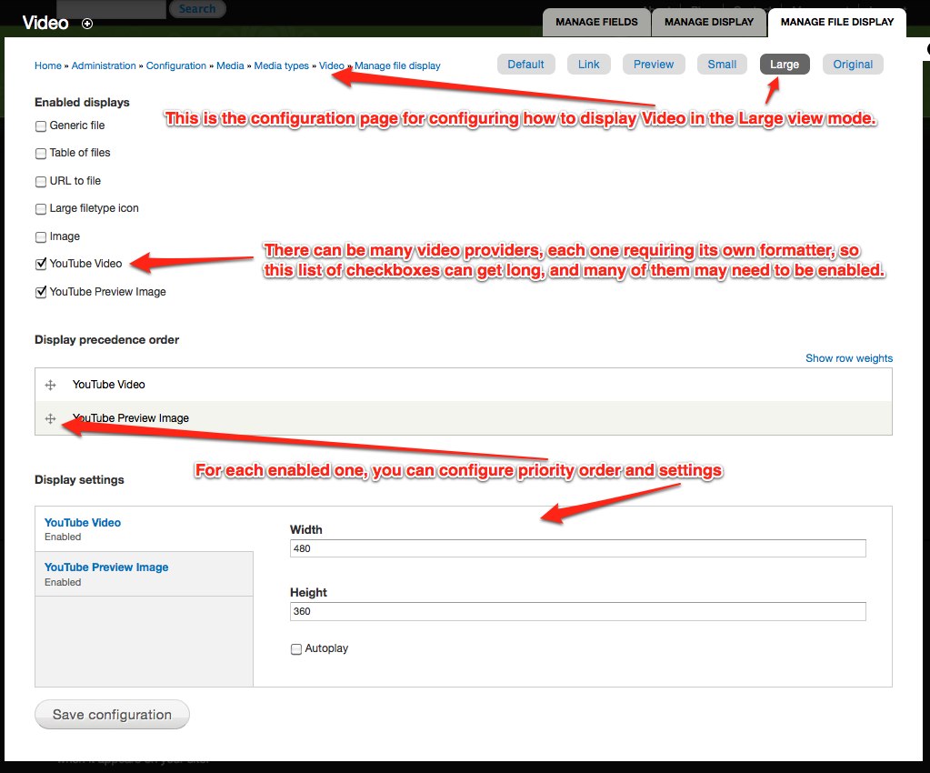Choose the Original view mode
This screenshot has width=930, height=773.
click(x=852, y=65)
